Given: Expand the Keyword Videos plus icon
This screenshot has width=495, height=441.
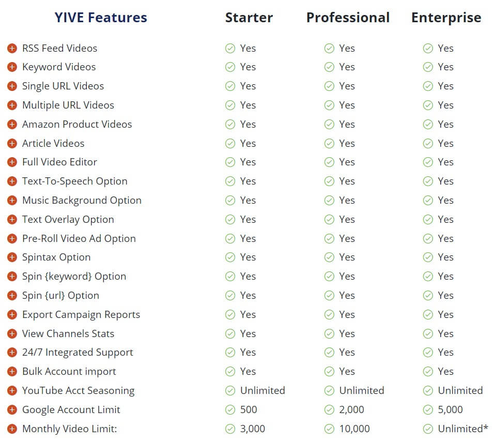Looking at the screenshot, I should click(12, 67).
